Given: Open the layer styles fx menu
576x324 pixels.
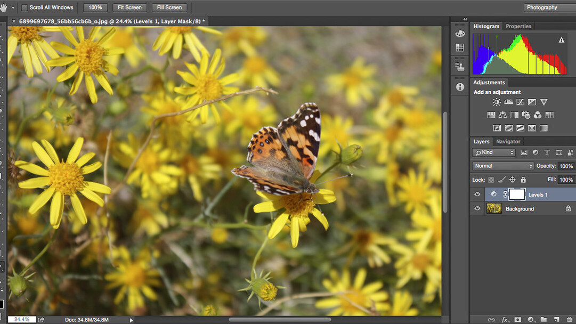Looking at the screenshot, I should coord(505,320).
